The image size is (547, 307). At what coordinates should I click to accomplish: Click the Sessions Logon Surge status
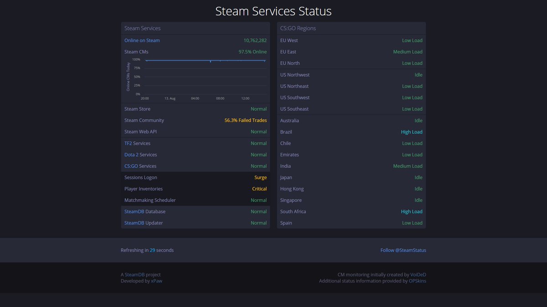(x=261, y=177)
